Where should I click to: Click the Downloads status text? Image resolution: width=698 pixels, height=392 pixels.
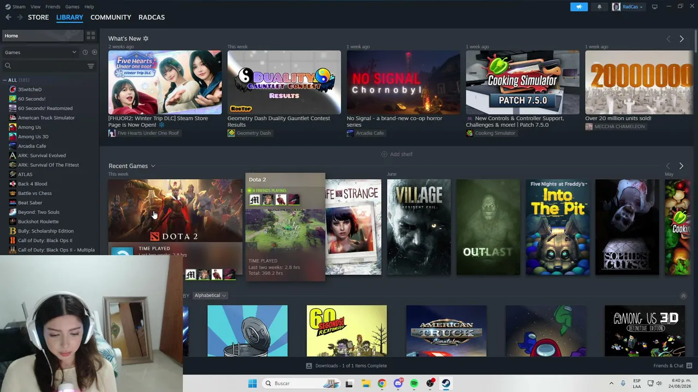(x=351, y=366)
